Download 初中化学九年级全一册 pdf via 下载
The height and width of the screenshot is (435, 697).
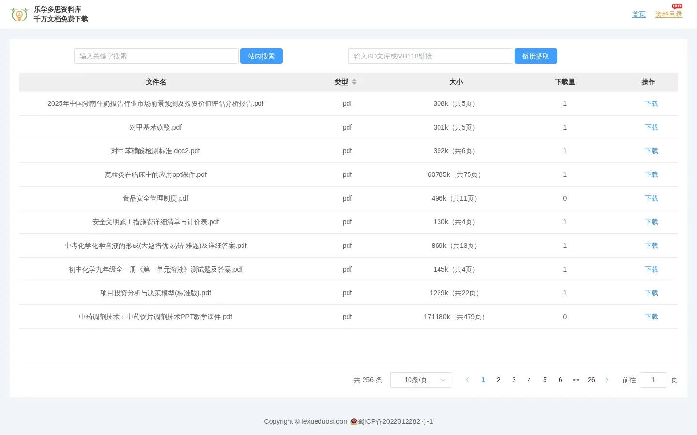point(652,269)
